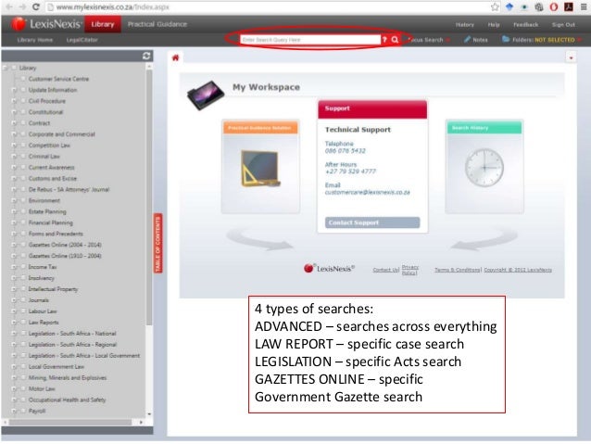Screen dimensions: 591x444
Task: Refresh the table of contents panel
Action: 146,56
